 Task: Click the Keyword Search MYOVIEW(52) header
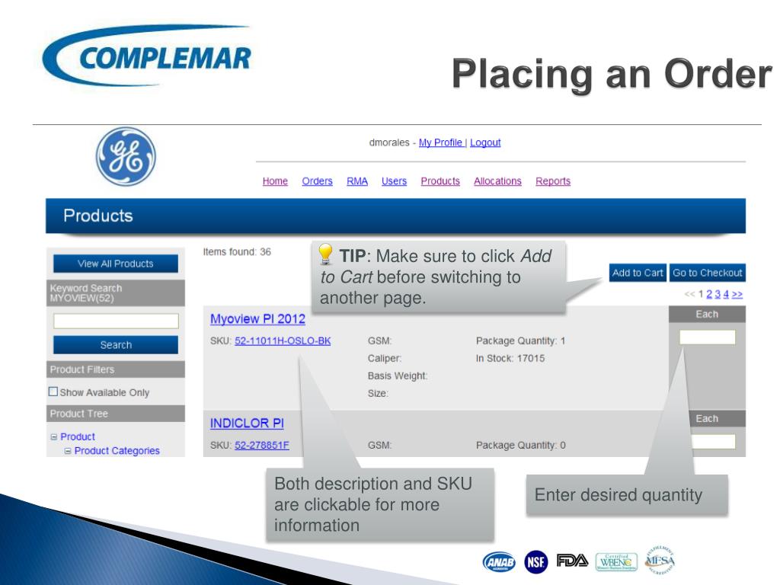point(116,293)
